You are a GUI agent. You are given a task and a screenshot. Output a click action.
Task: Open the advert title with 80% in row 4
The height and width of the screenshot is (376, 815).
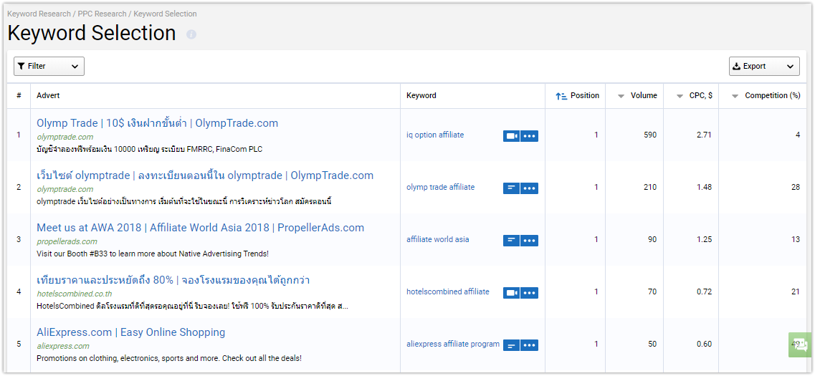point(173,280)
